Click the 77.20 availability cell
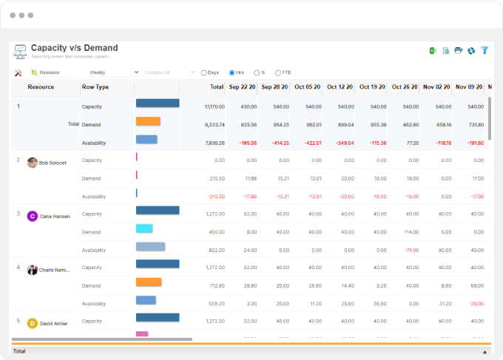503x360 pixels. pos(413,143)
